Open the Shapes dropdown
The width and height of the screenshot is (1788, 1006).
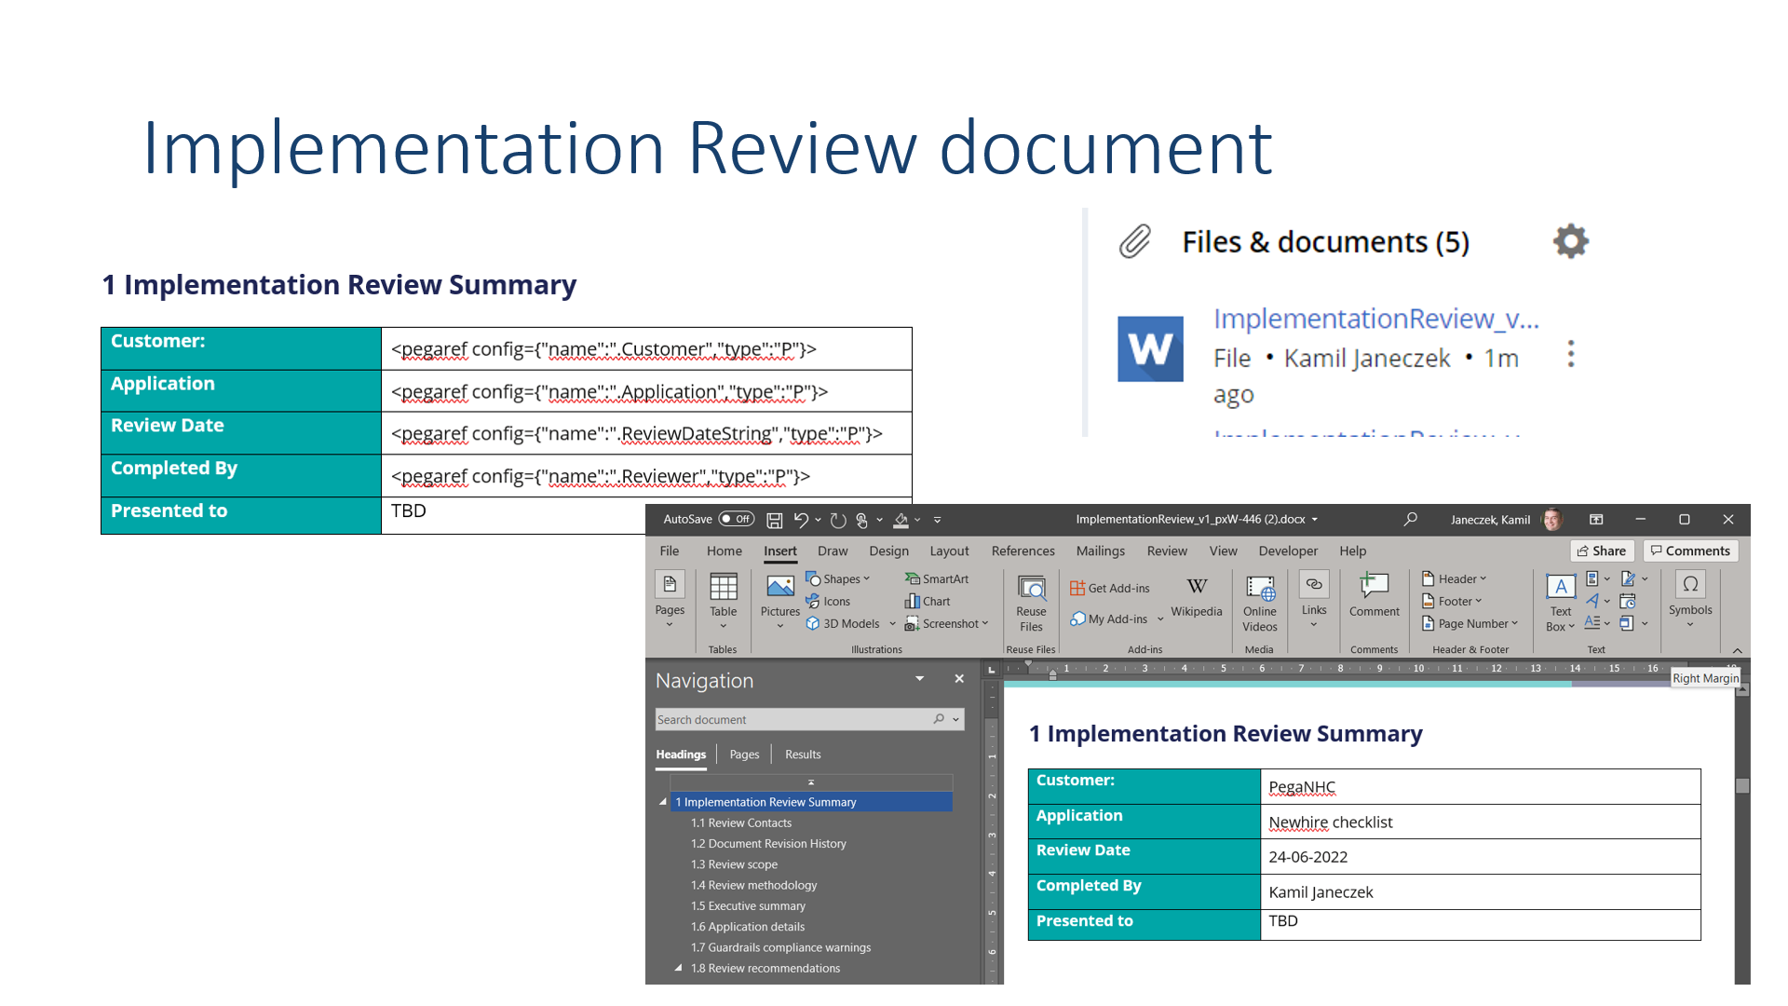pyautogui.click(x=838, y=578)
